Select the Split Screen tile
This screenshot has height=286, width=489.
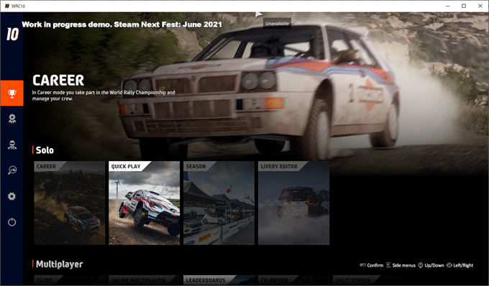tap(368, 280)
